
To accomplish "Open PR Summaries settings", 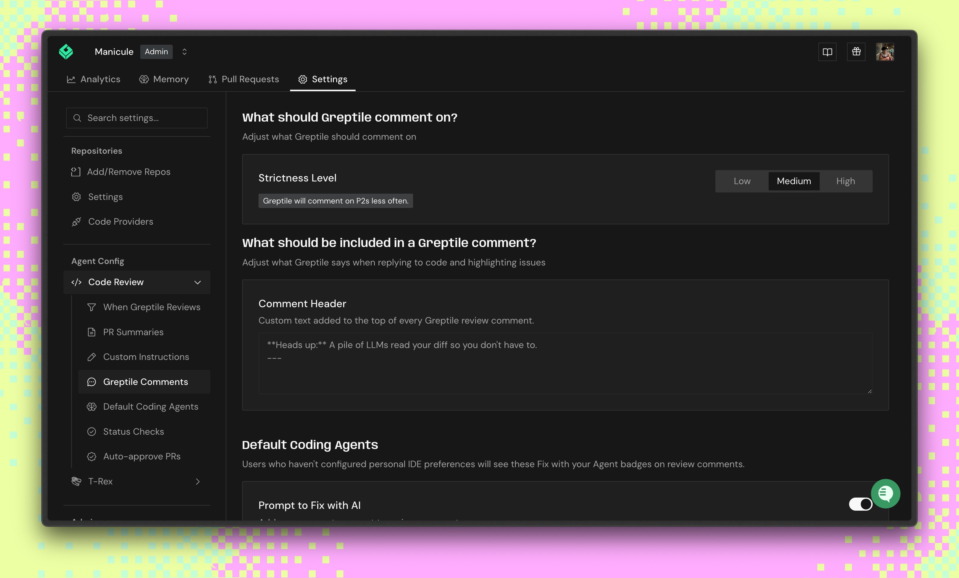I will [x=144, y=332].
